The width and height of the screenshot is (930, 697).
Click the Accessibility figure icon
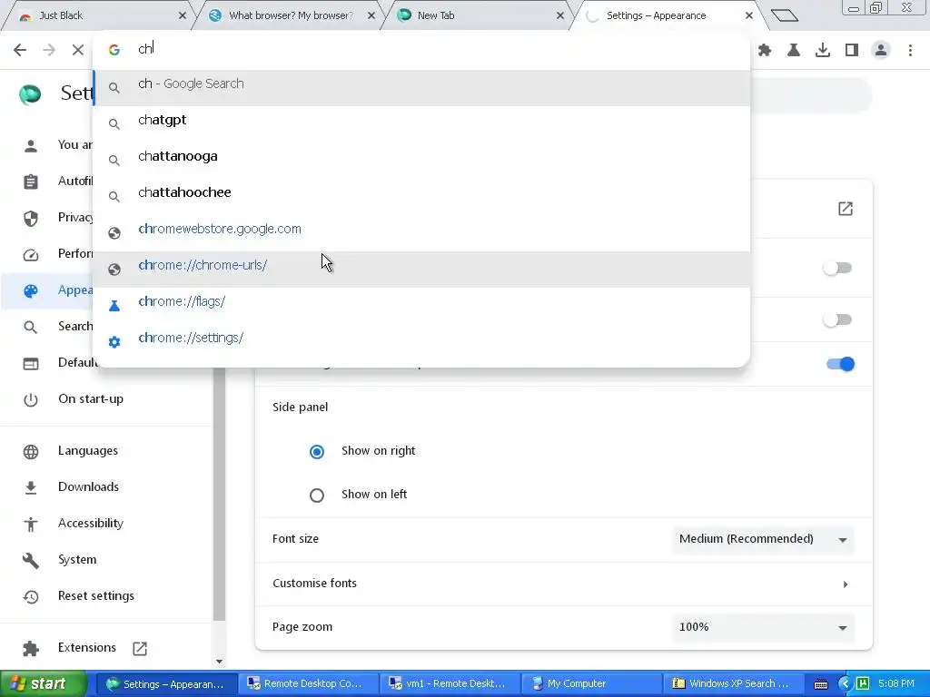click(31, 524)
